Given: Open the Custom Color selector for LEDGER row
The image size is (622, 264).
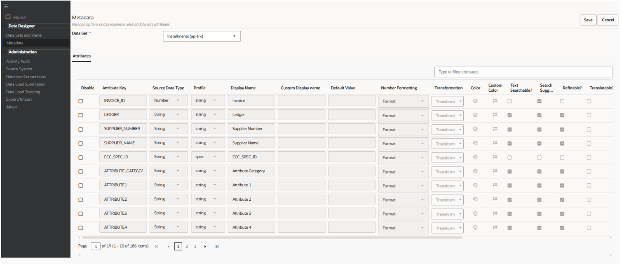Looking at the screenshot, I should tap(494, 114).
